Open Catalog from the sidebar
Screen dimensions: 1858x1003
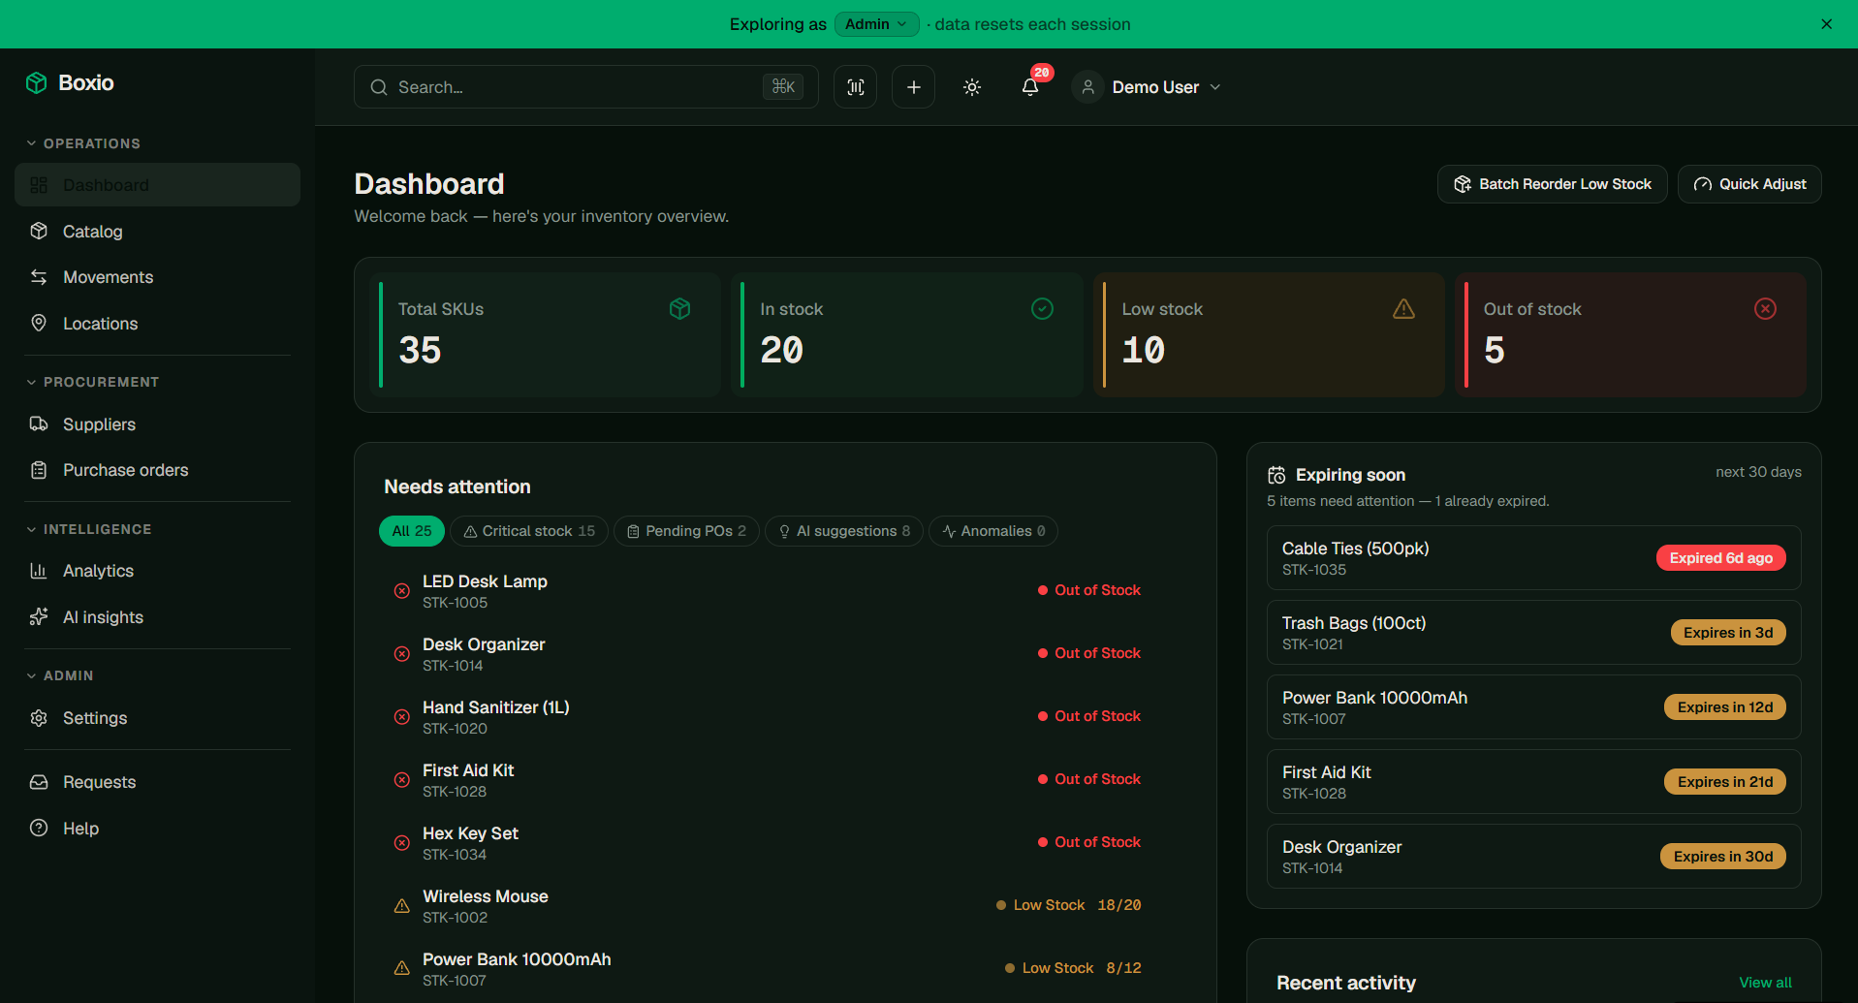pyautogui.click(x=157, y=232)
